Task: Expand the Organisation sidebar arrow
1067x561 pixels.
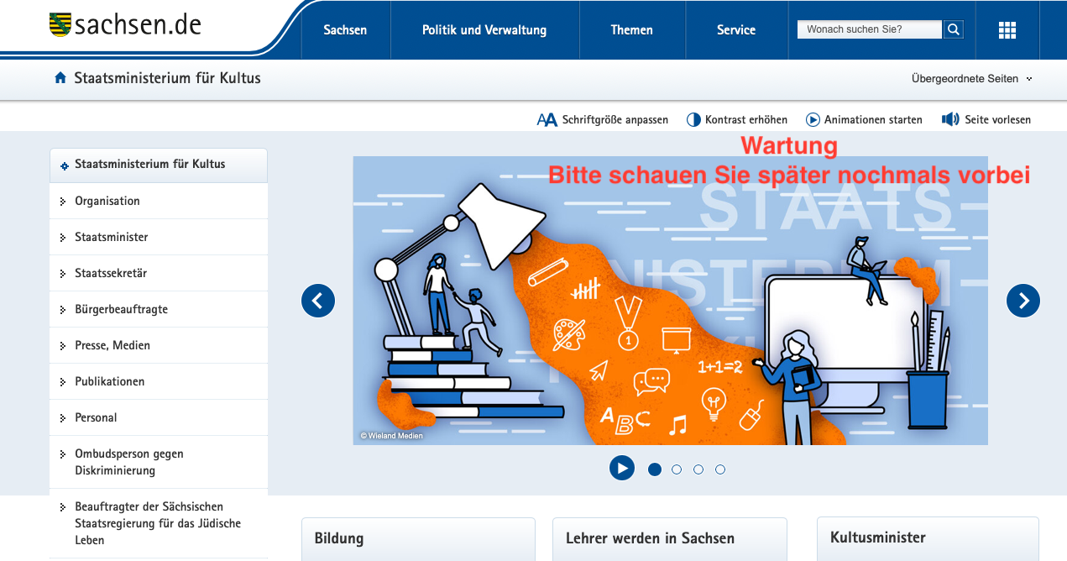Action: (x=63, y=202)
